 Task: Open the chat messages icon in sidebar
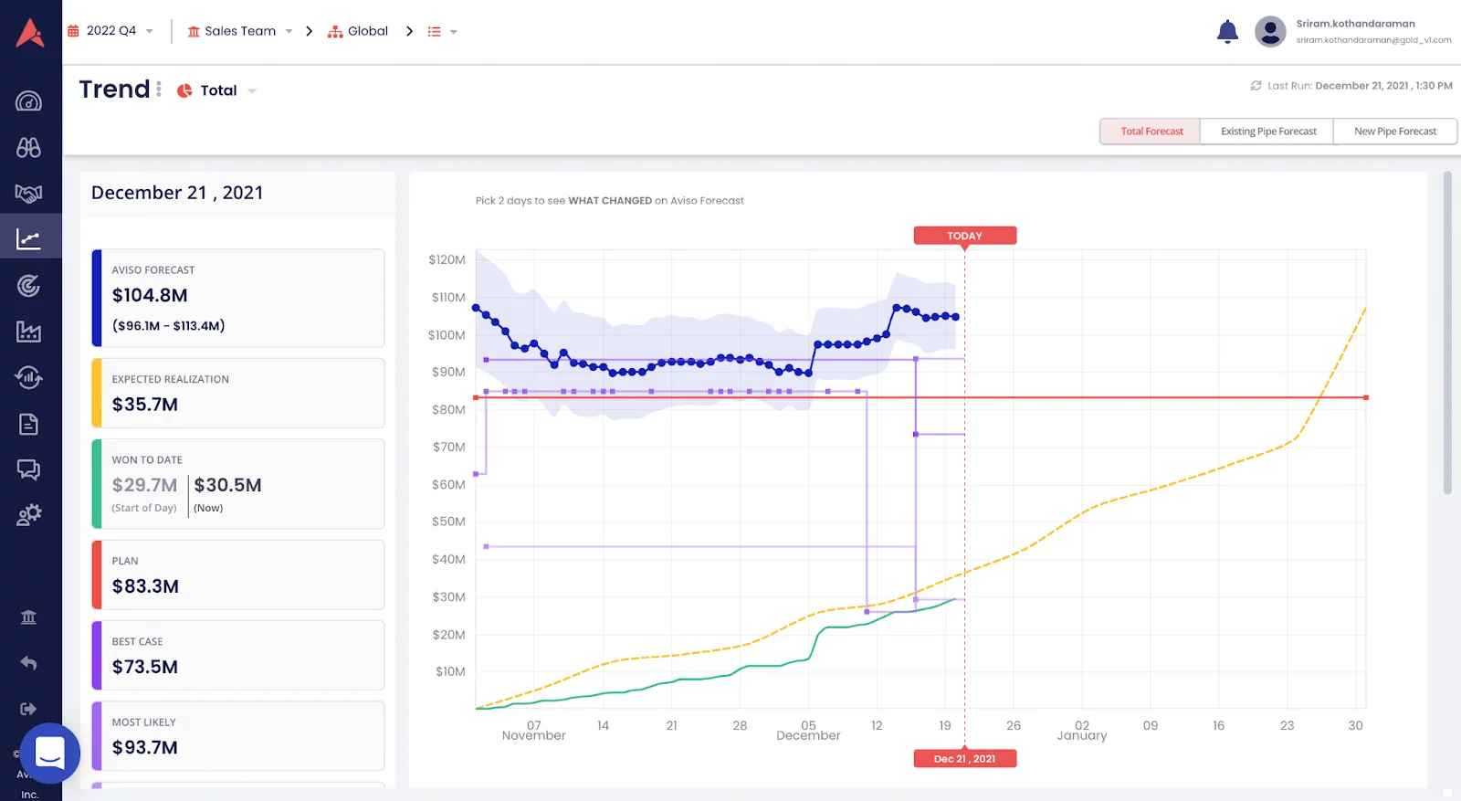coord(28,469)
